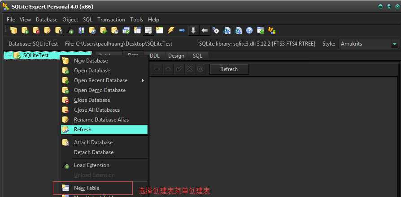Choose Close Database in context menu

point(105,100)
